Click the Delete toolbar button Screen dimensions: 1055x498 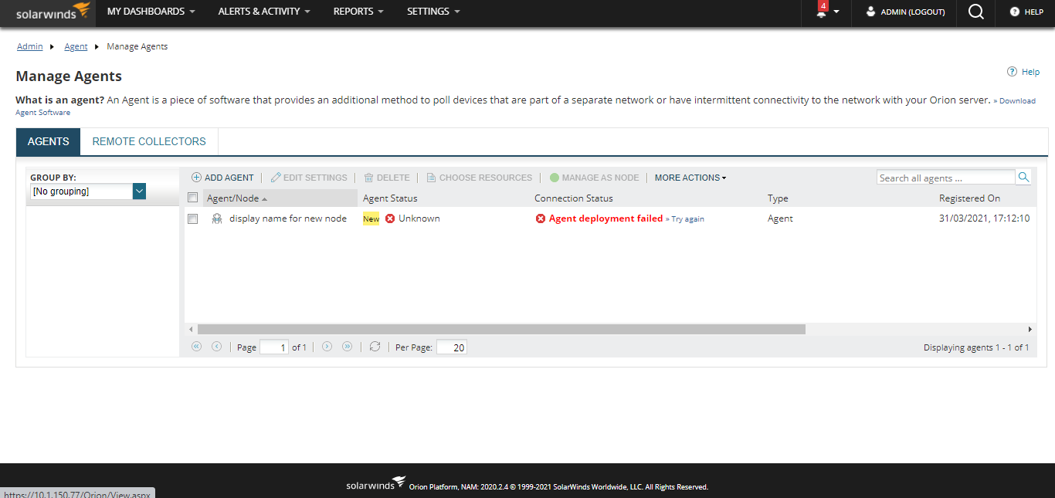click(387, 178)
